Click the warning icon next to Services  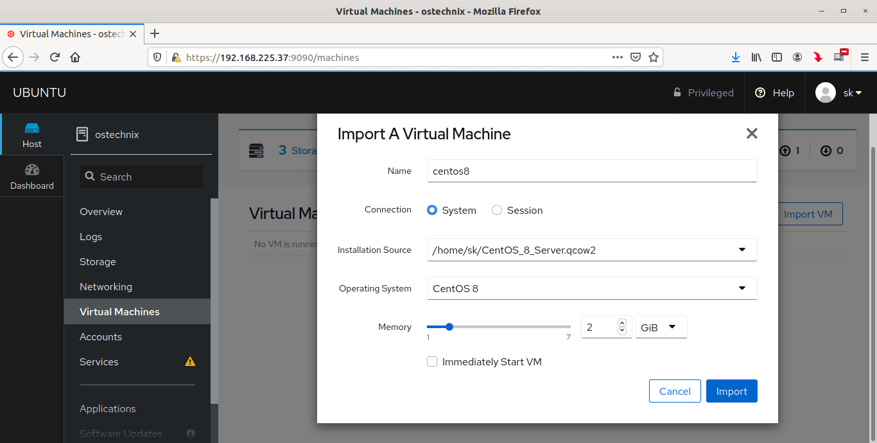[189, 361]
